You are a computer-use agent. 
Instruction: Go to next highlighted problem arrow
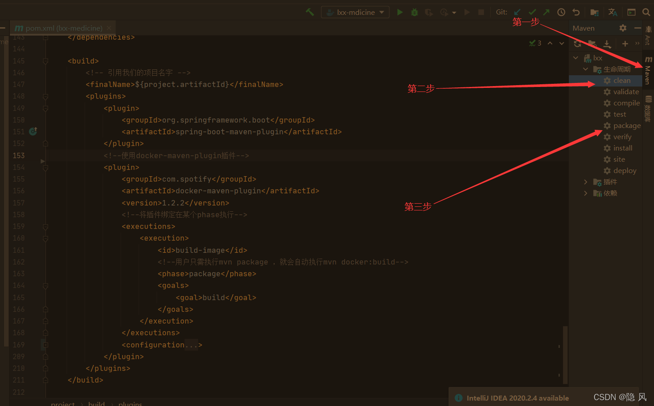[562, 43]
